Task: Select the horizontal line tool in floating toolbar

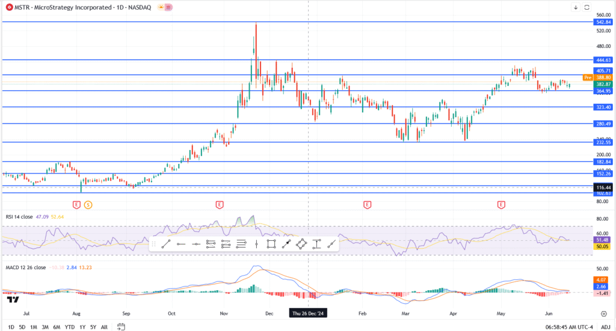Action: tap(196, 244)
